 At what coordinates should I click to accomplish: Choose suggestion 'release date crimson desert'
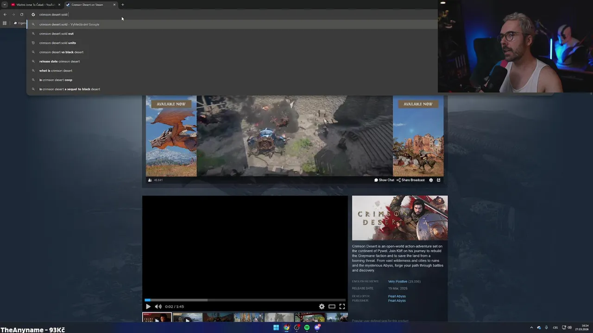[x=232, y=61]
